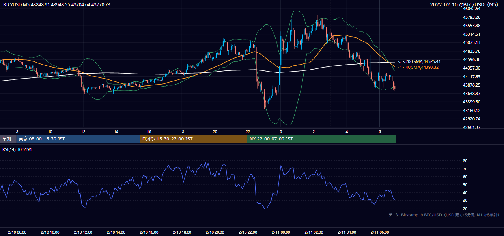Viewport: 504px width, 236px height.
Task: Click the '2/10 14:00' date axis label
Action: [x=116, y=232]
